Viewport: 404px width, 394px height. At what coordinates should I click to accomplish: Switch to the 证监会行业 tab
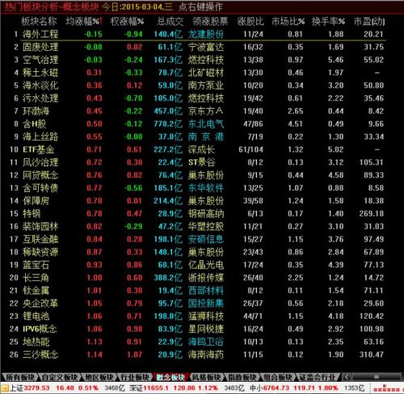pyautogui.click(x=317, y=377)
